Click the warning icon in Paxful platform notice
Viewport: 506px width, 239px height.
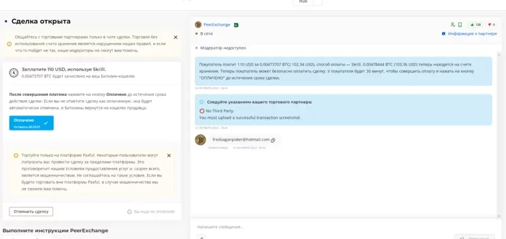(16, 155)
